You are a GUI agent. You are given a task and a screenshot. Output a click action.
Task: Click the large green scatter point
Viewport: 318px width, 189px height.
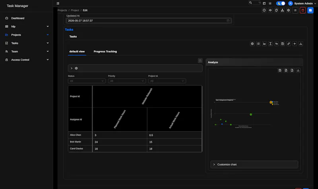click(251, 114)
